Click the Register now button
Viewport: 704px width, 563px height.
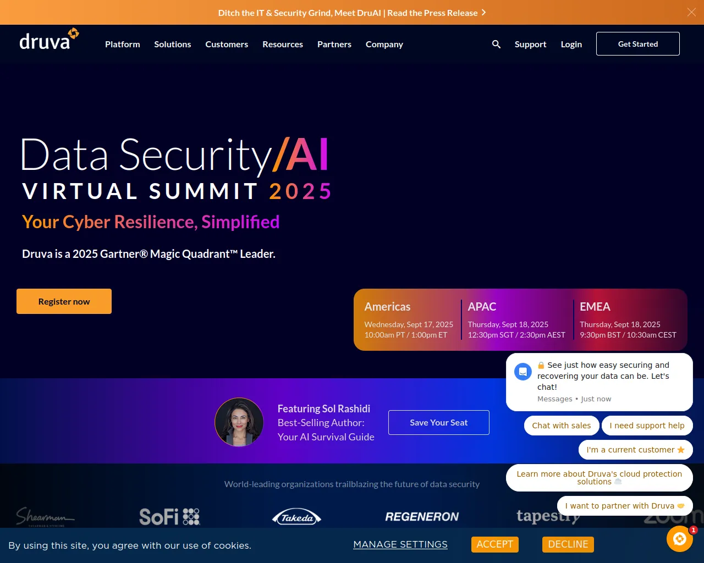click(x=64, y=301)
